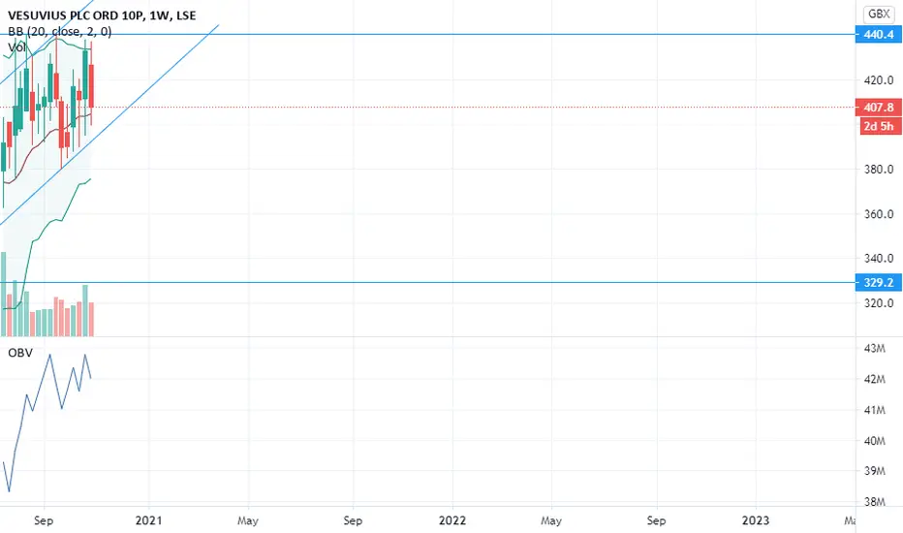This screenshot has width=903, height=533.
Task: Click the OBV line peak near 43M
Action: pyautogui.click(x=50, y=356)
